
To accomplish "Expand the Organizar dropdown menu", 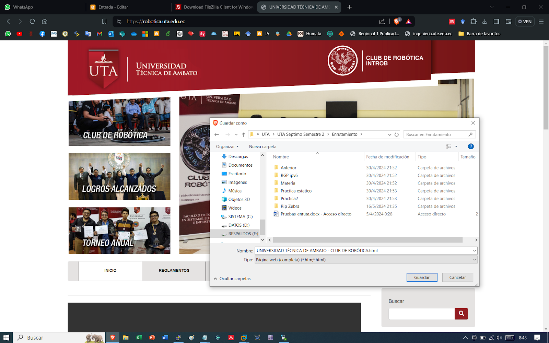I will click(x=227, y=146).
